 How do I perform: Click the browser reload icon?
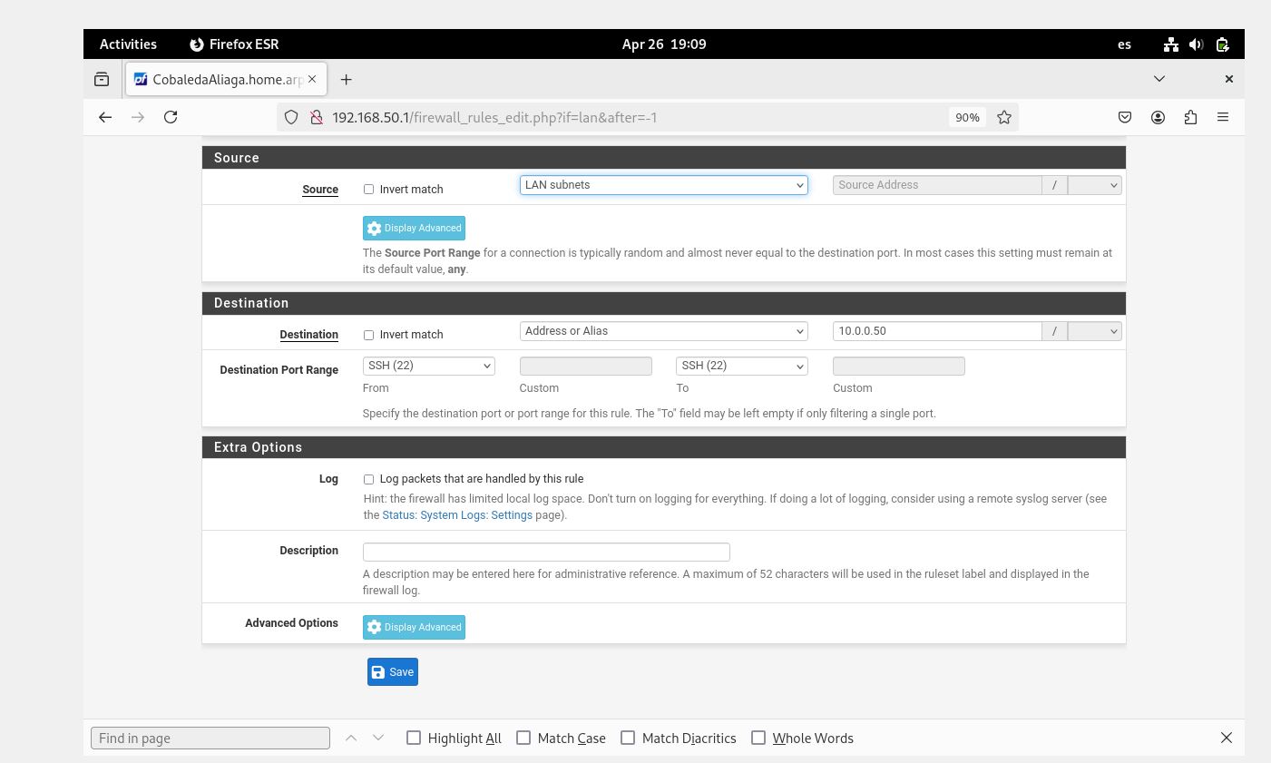coord(171,117)
